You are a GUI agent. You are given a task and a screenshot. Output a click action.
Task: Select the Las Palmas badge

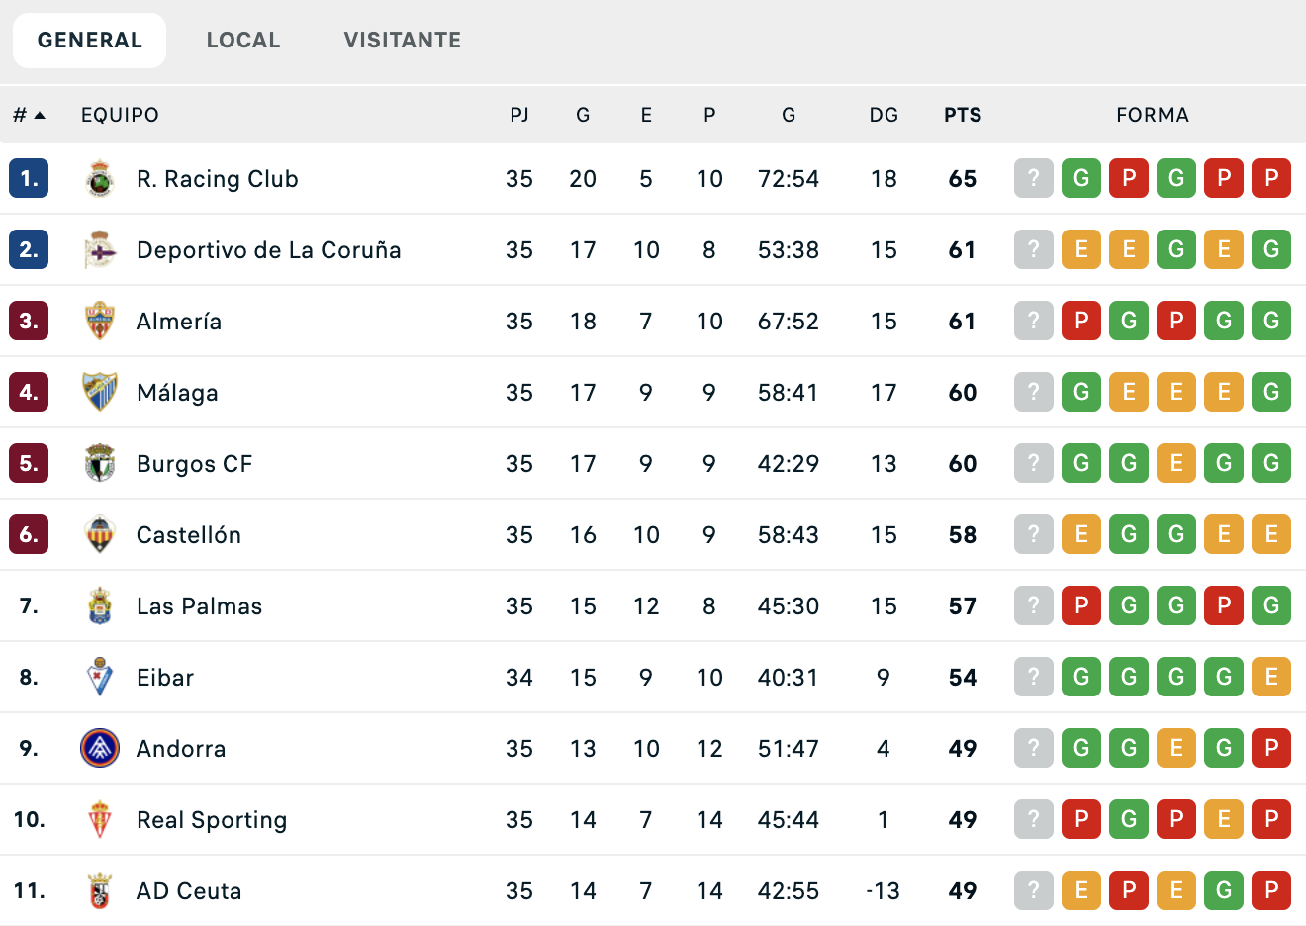coord(100,605)
